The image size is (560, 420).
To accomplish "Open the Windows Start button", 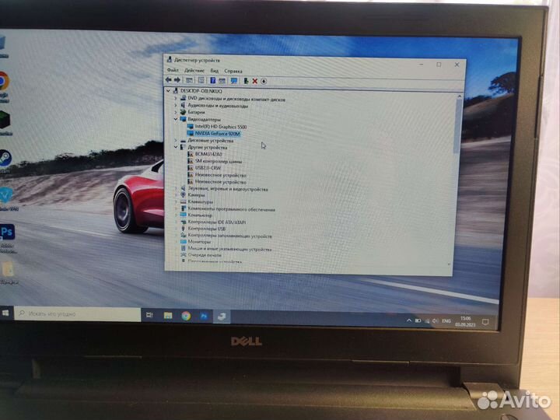I will coord(5,313).
